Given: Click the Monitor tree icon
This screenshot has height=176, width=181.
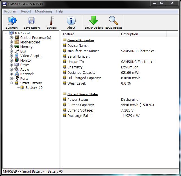Looking at the screenshot, I should click(x=17, y=60).
